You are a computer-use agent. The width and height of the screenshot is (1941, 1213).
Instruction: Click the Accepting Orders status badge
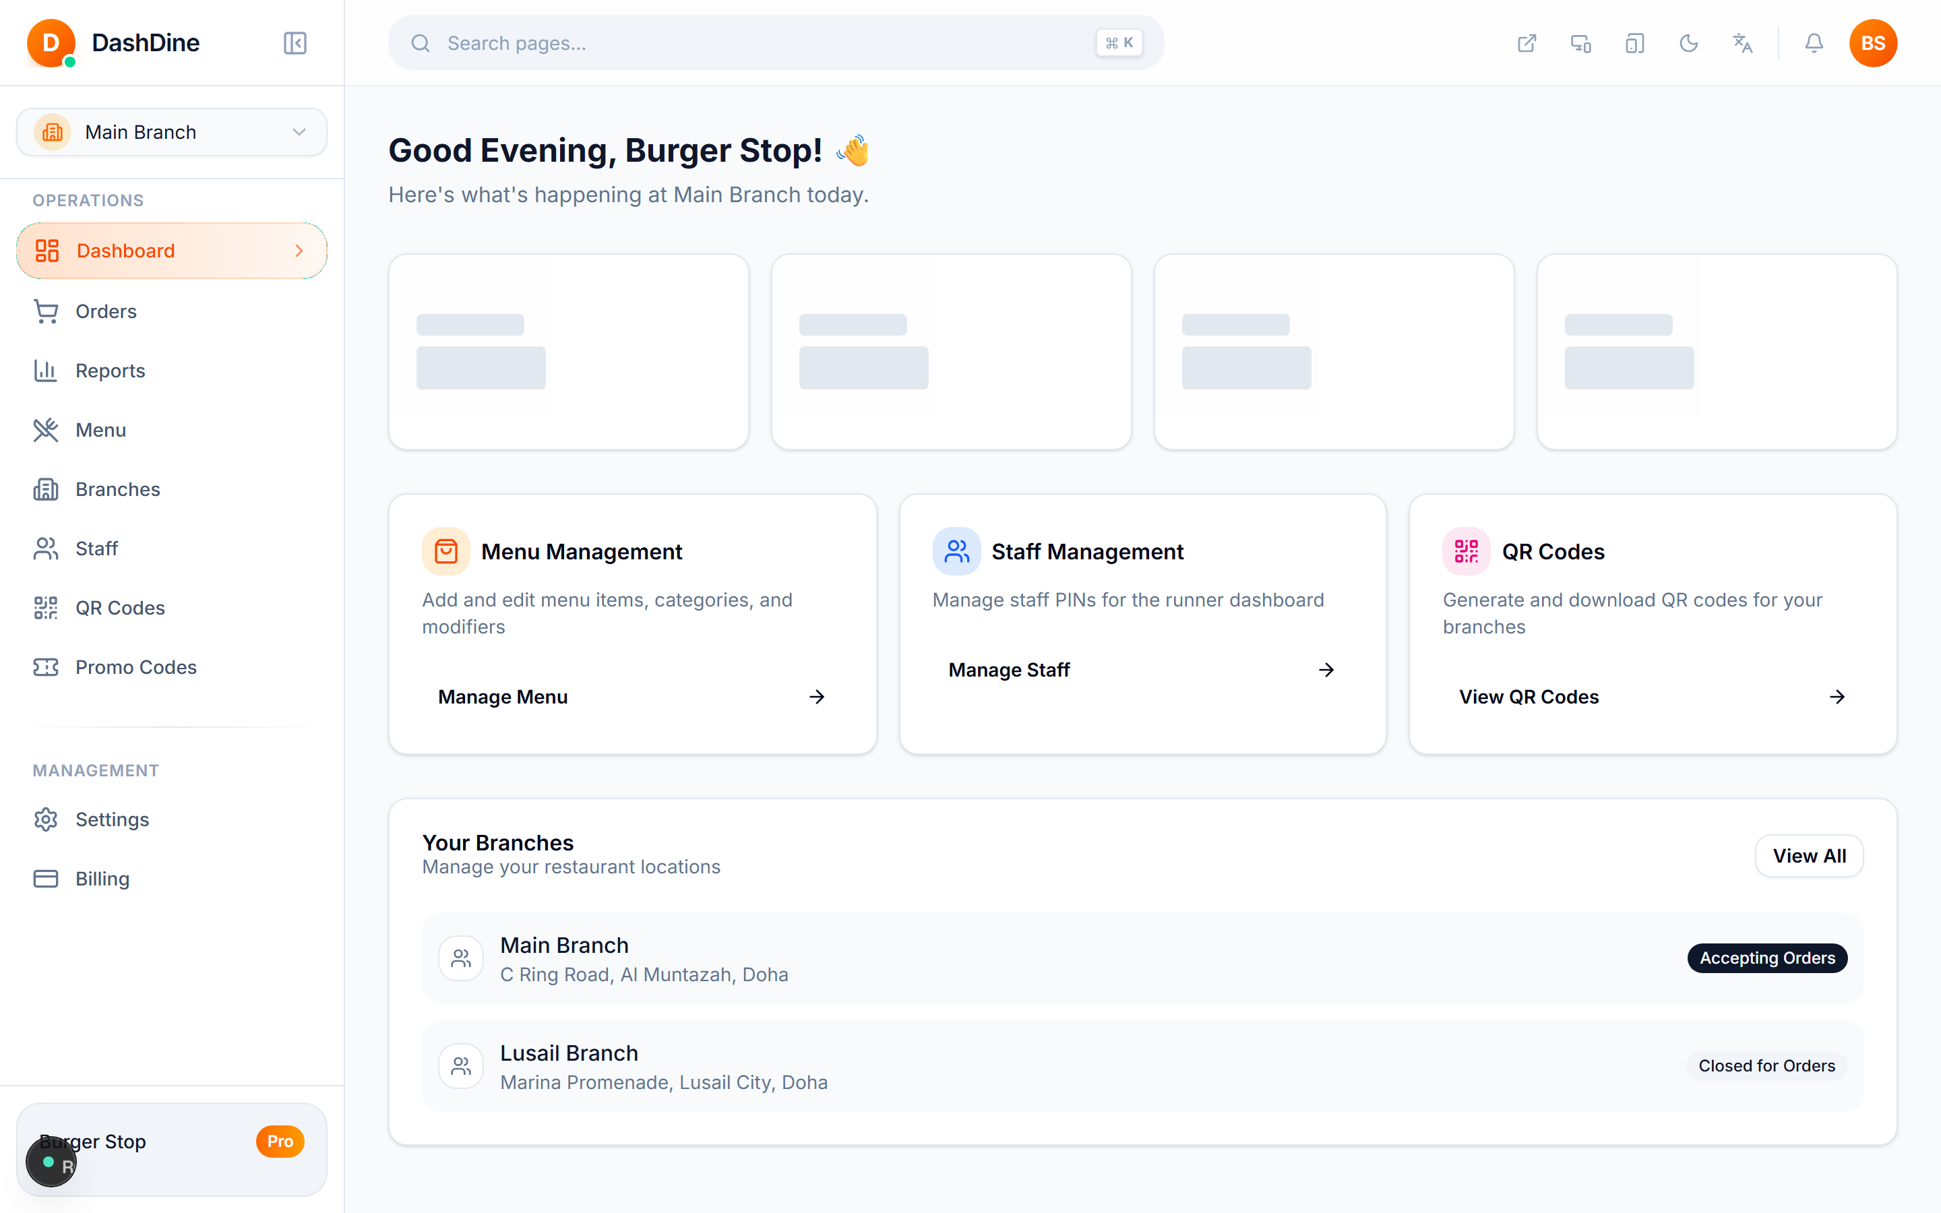click(1767, 958)
